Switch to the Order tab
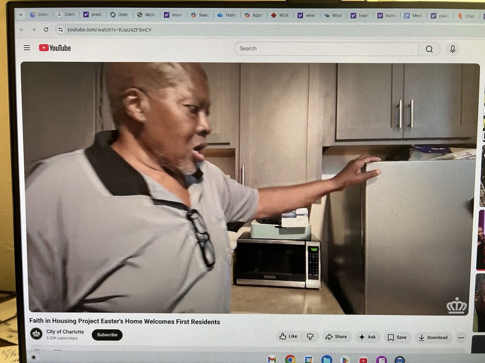Screen dimensions: 485x363 click(x=119, y=15)
